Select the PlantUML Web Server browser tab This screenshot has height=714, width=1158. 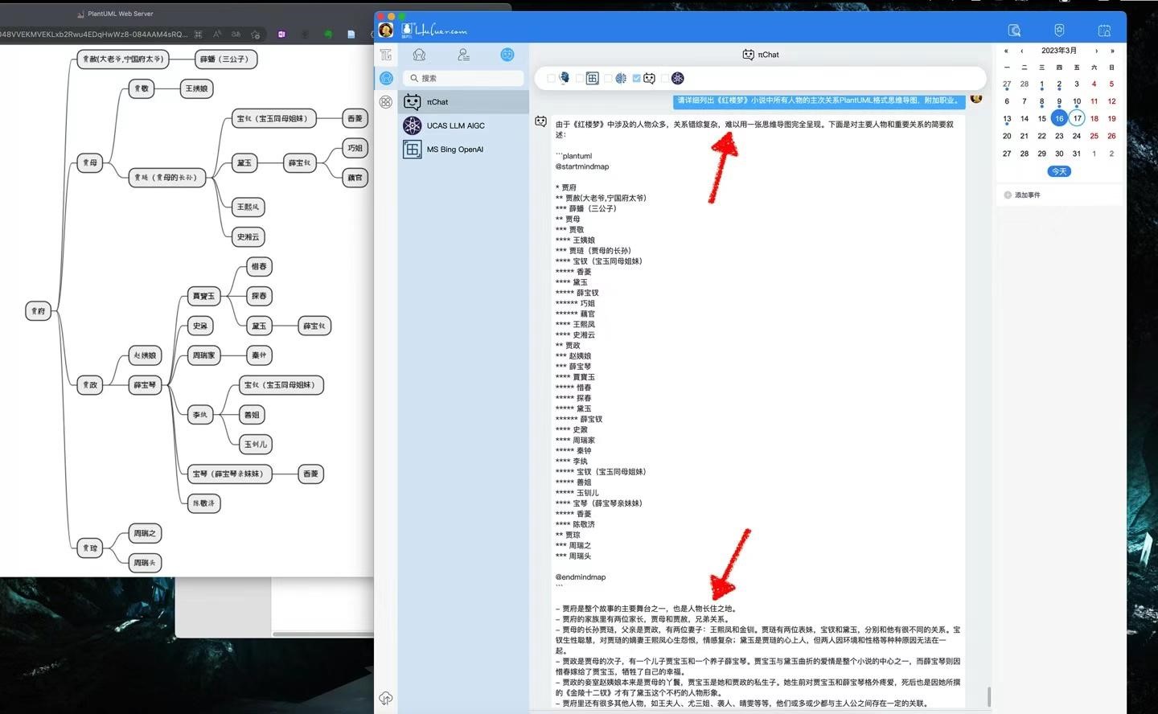tap(114, 14)
